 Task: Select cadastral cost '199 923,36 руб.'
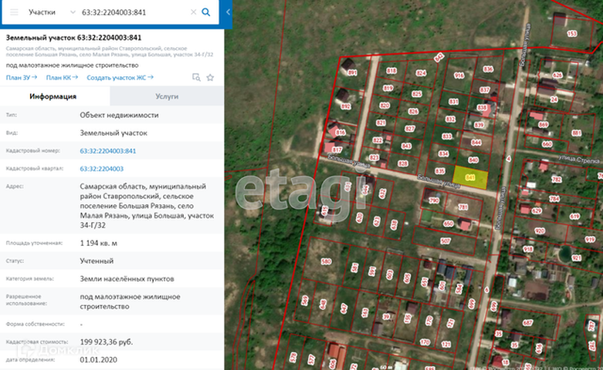107,342
